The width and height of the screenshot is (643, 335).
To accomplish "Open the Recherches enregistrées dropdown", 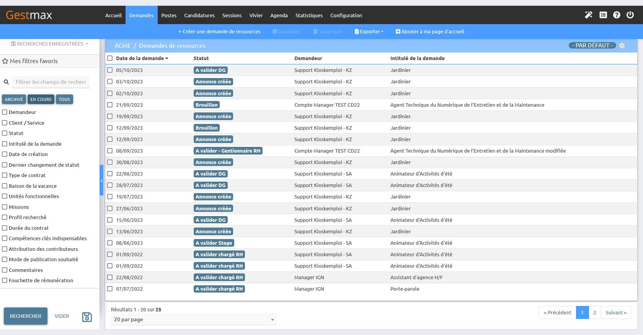I will pos(50,44).
